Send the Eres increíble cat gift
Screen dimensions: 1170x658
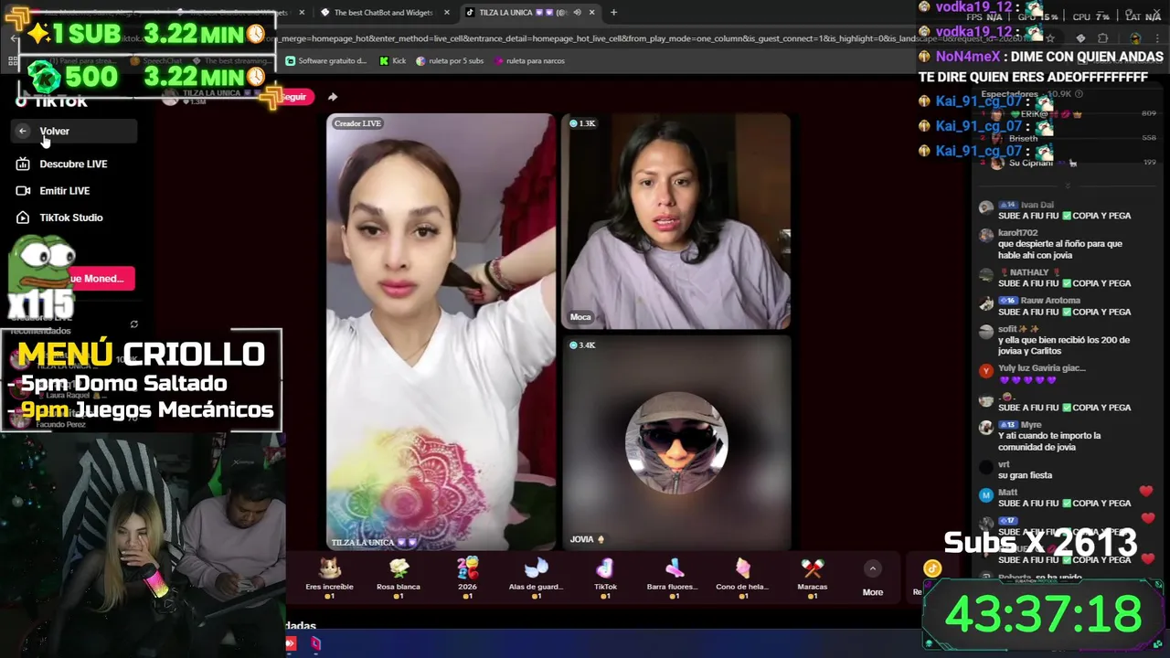coord(329,578)
